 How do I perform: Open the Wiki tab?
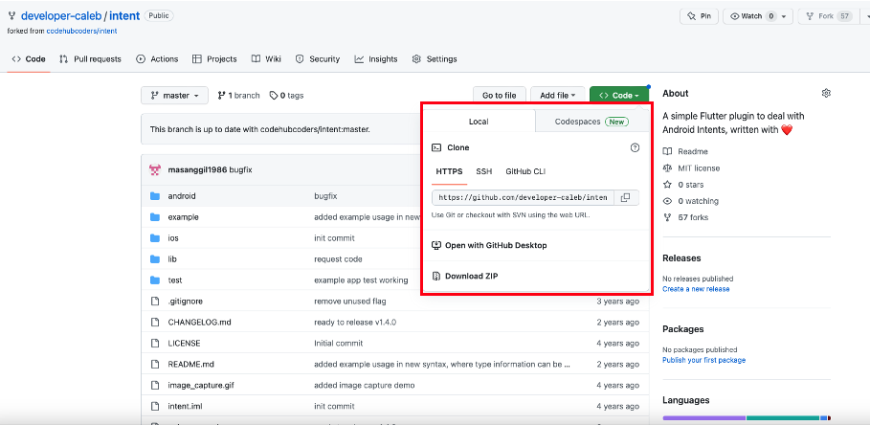pyautogui.click(x=266, y=58)
